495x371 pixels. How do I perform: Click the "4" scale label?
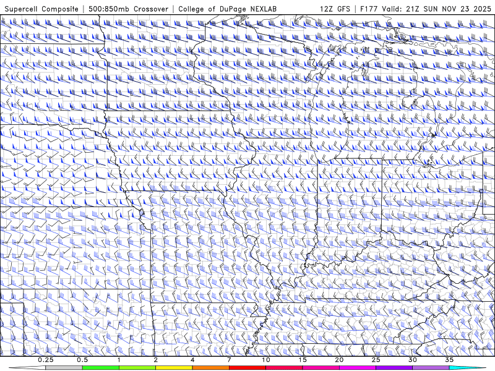tap(192, 360)
